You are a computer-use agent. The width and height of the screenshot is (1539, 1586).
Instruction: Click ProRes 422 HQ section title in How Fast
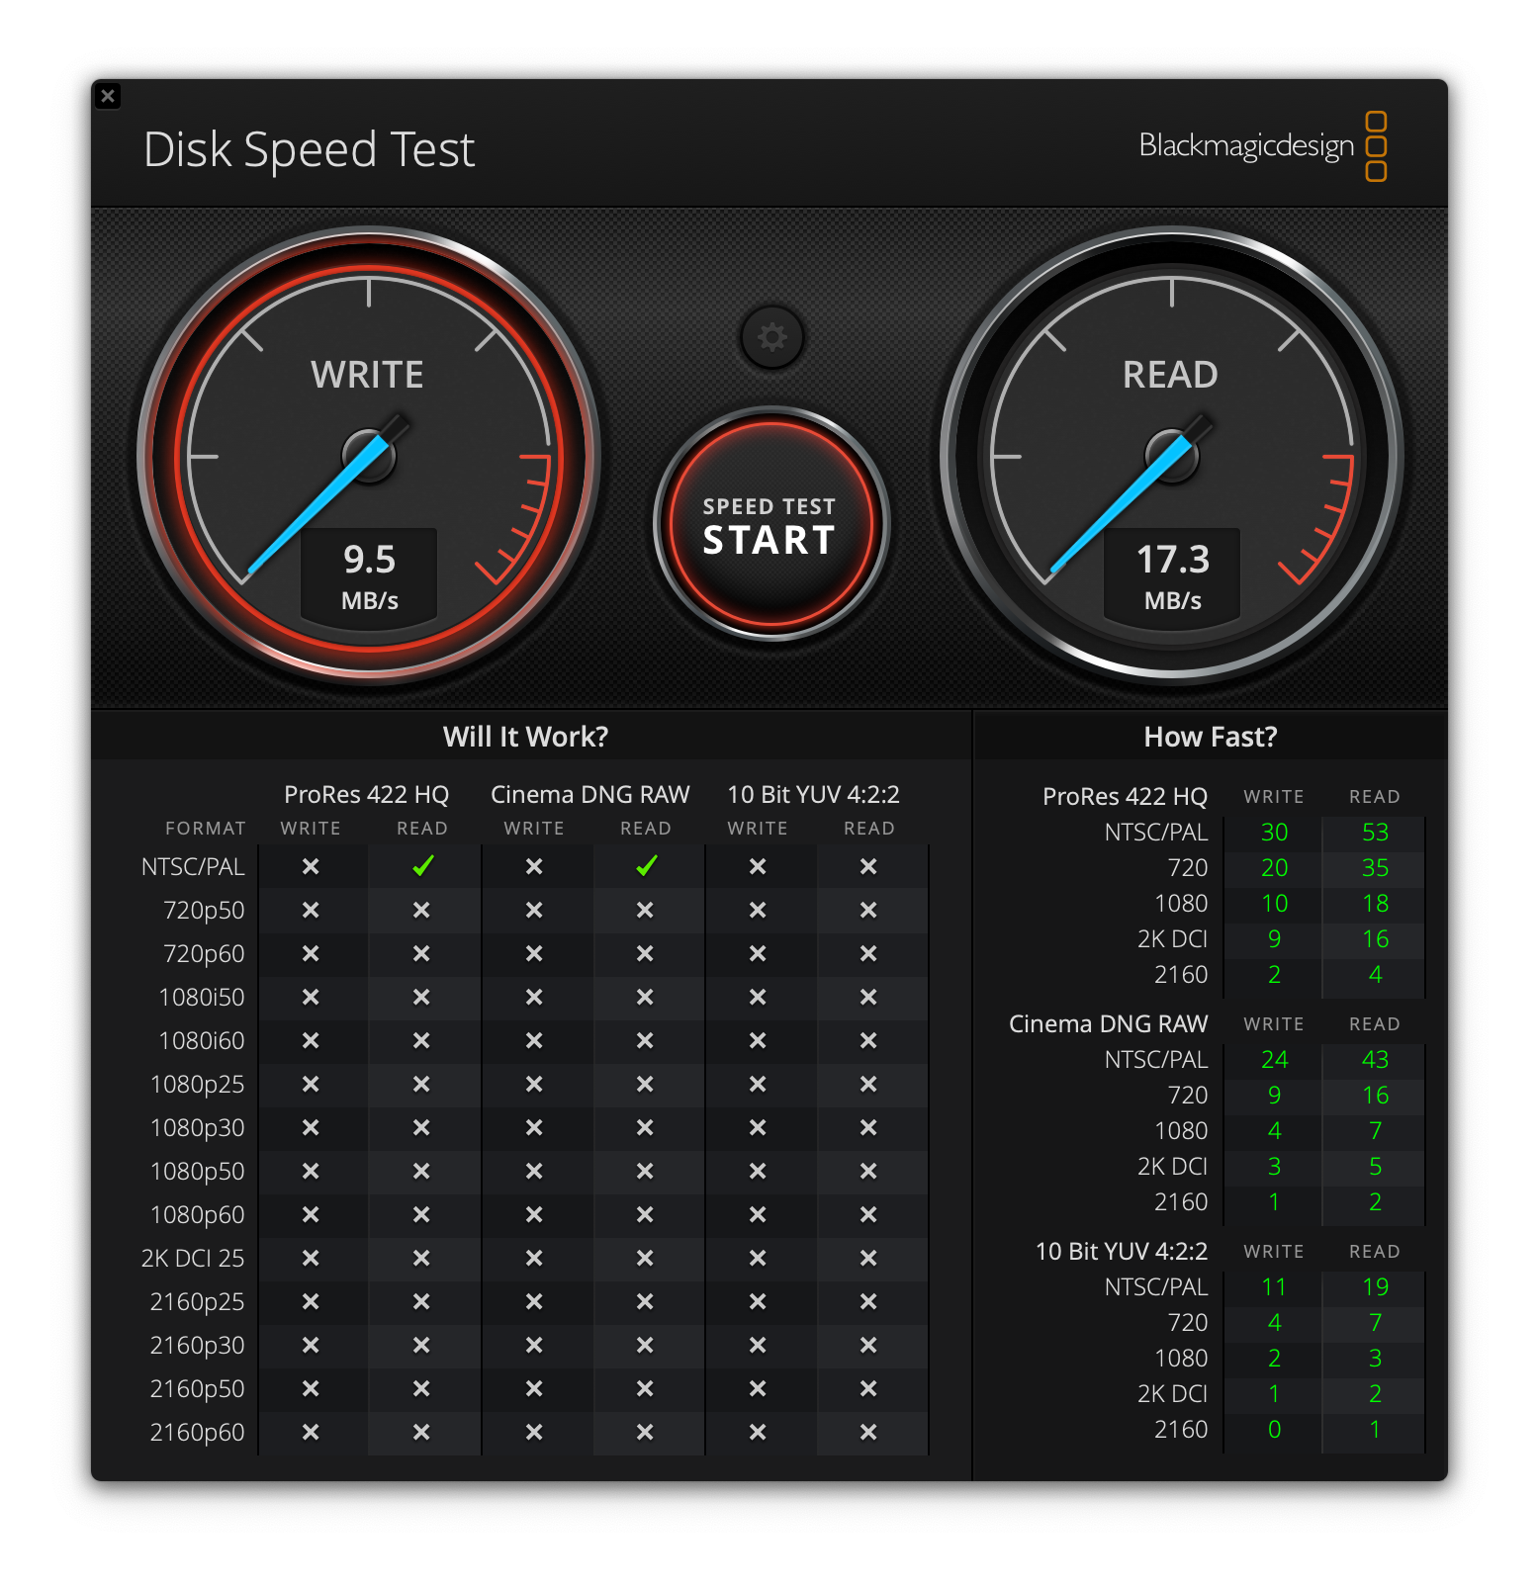click(1125, 797)
